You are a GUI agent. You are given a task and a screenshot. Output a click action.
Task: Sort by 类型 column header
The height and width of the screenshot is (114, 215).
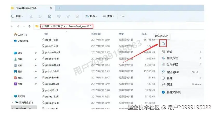point(121,34)
